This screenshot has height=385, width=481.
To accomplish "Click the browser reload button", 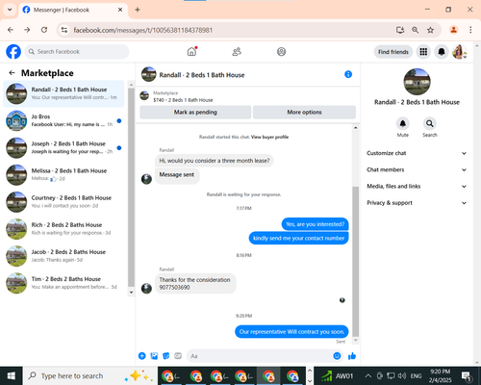I will click(x=44, y=30).
